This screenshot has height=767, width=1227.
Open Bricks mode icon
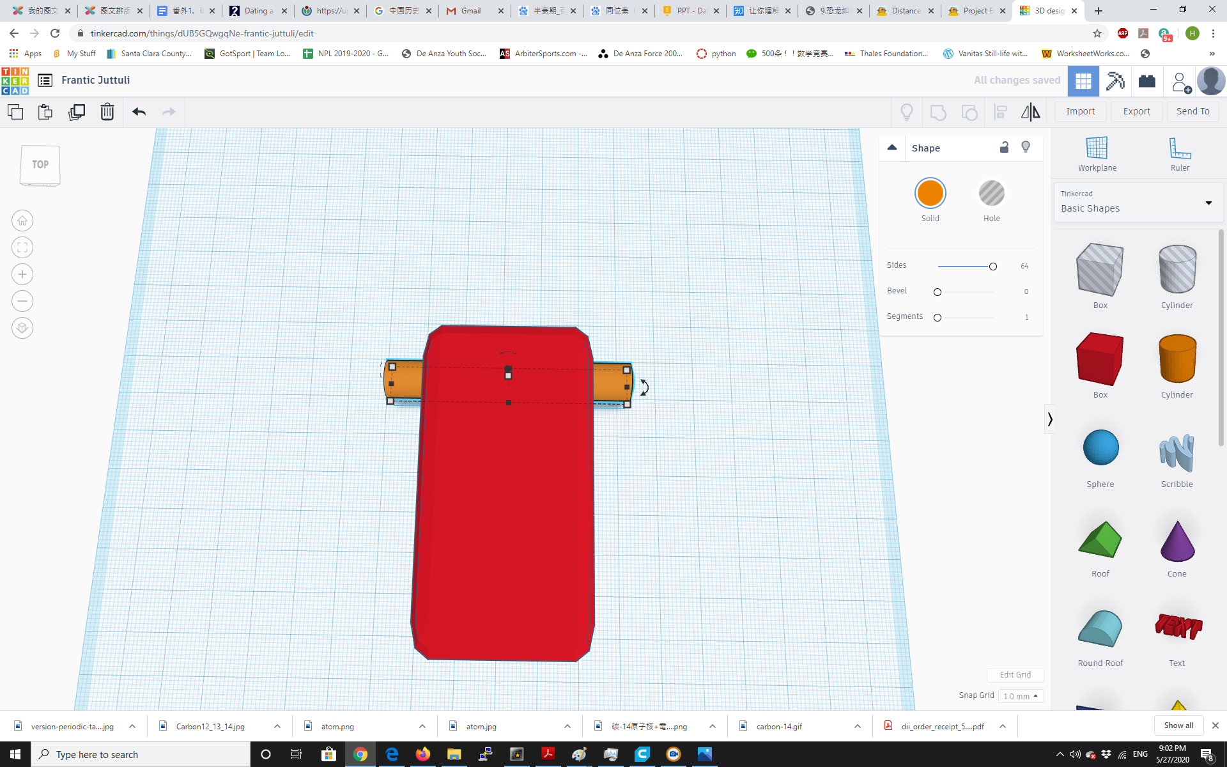[1147, 81]
